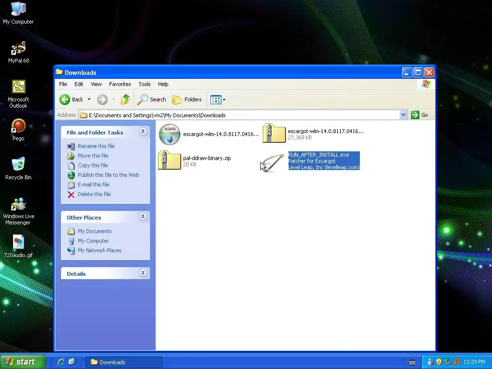Click the Downloads taskbar button
Viewport: 492px width, 369px height.
(123, 362)
